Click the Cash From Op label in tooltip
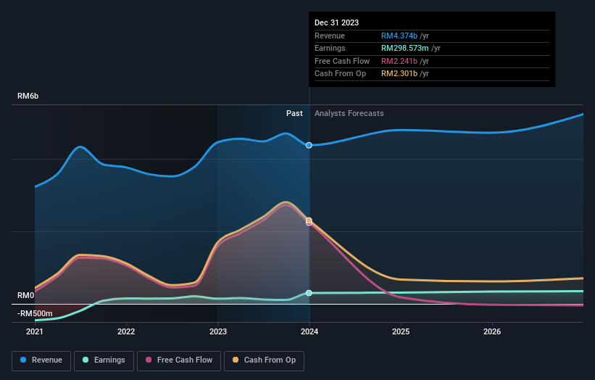This screenshot has width=595, height=380. coord(340,74)
